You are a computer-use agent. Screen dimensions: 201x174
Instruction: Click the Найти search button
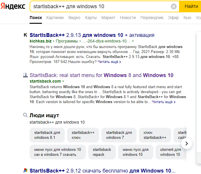coord(190,6)
